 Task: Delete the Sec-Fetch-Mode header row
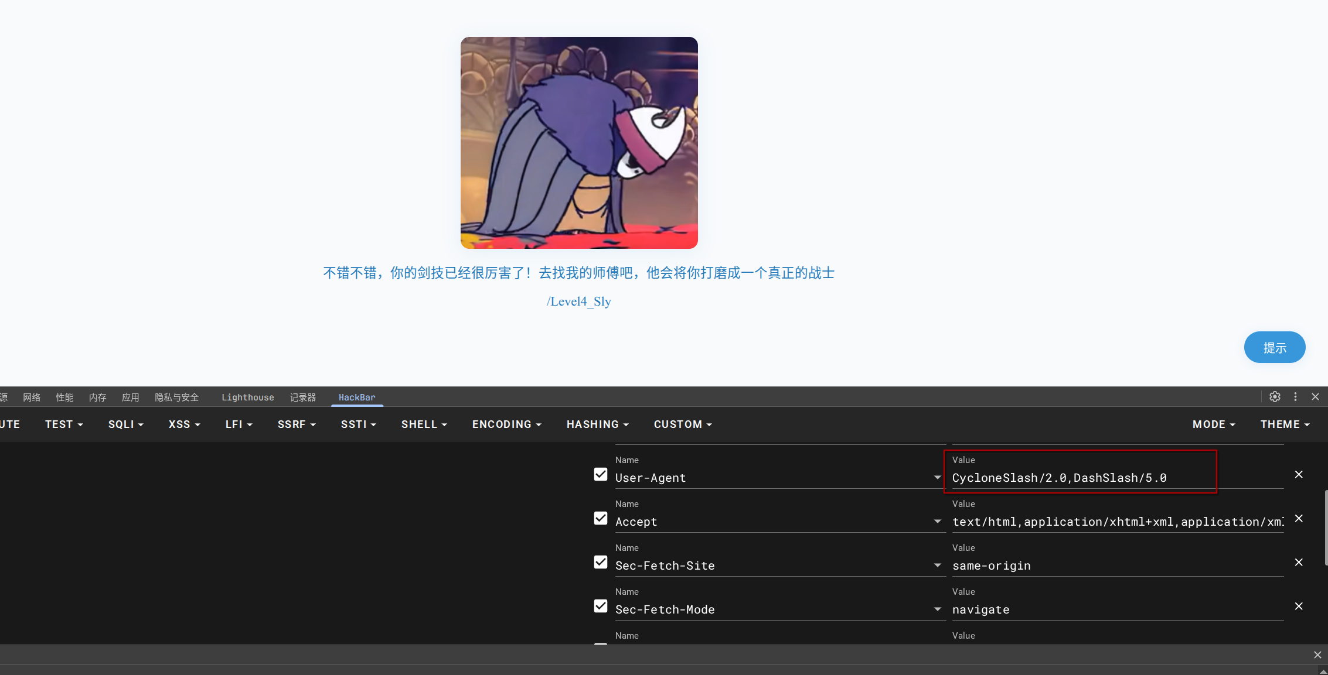1299,606
